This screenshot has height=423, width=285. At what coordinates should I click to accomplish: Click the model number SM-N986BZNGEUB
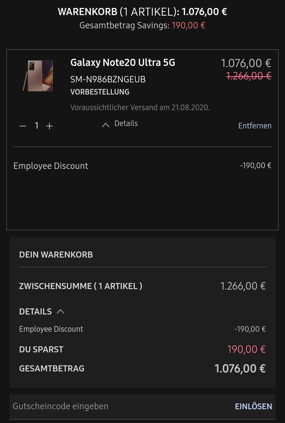[x=108, y=79]
